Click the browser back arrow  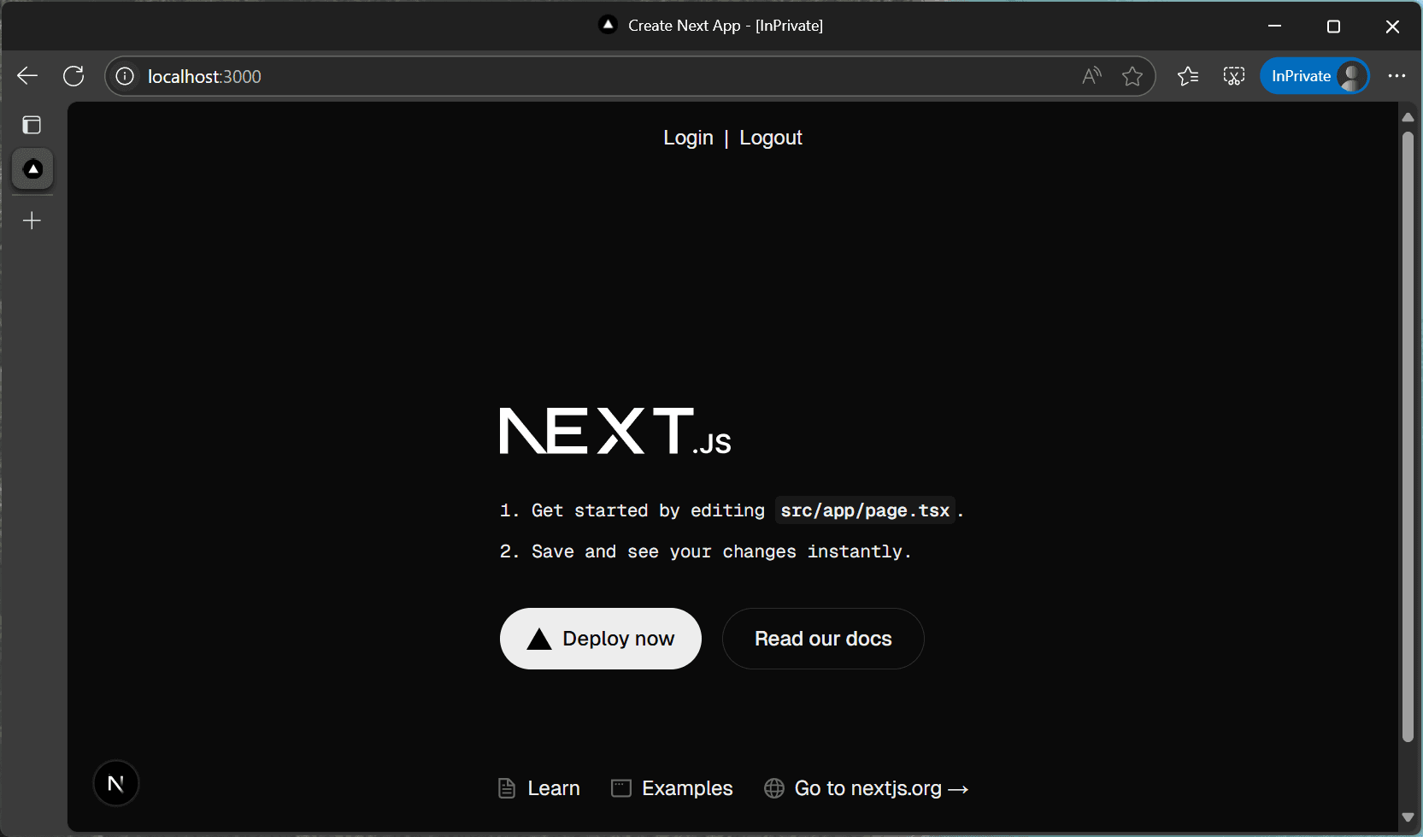click(27, 76)
